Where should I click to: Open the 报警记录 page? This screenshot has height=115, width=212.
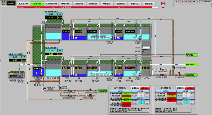pos(135,4)
